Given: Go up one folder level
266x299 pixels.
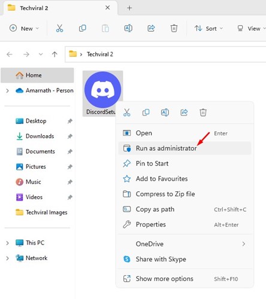Looking at the screenshot, I should click(x=55, y=54).
